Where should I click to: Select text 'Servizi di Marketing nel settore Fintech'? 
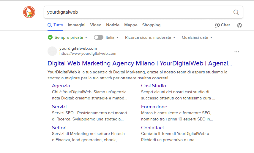88,134
